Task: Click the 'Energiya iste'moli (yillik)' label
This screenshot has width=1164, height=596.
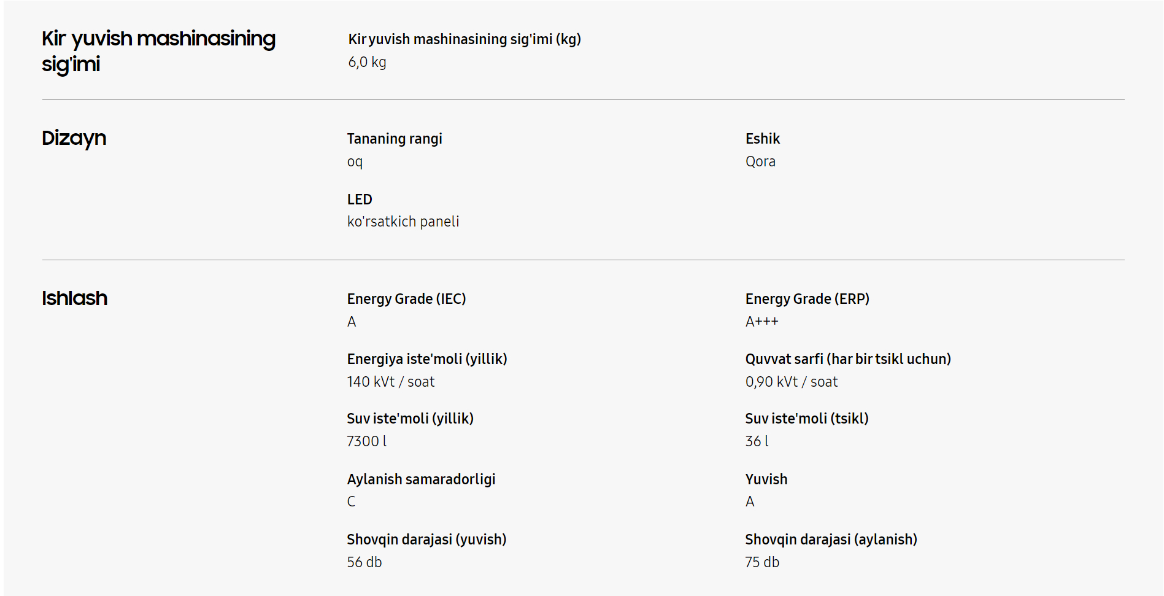Action: (x=426, y=359)
